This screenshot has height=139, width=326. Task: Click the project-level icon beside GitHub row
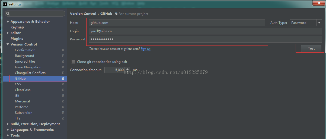pos(63,79)
